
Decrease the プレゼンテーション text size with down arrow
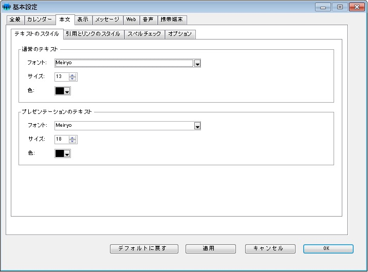coord(72,141)
